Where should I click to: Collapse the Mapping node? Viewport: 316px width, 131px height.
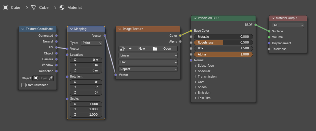pyautogui.click(x=72, y=29)
